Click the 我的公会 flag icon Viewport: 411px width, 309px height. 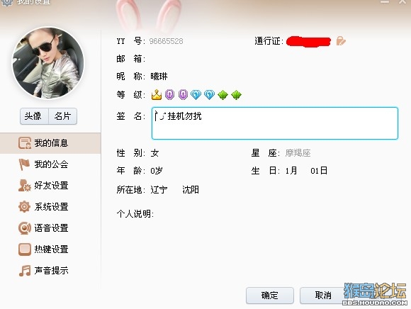[24, 164]
